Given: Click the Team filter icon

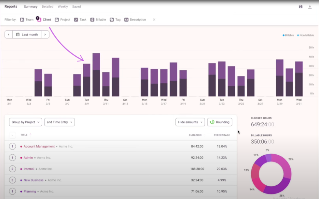Looking at the screenshot, I should pos(22,19).
